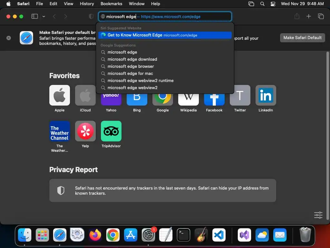Open App Store from the Dock
The height and width of the screenshot is (248, 330).
coord(131,235)
